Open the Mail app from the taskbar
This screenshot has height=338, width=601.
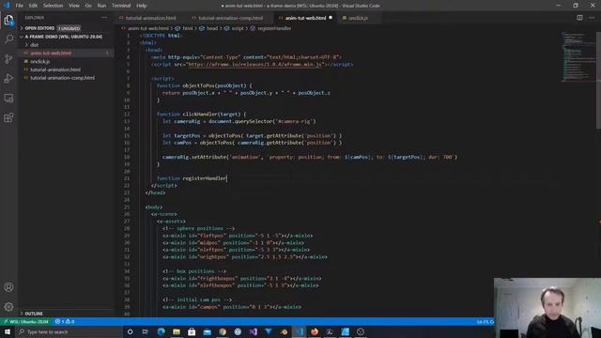(x=207, y=331)
